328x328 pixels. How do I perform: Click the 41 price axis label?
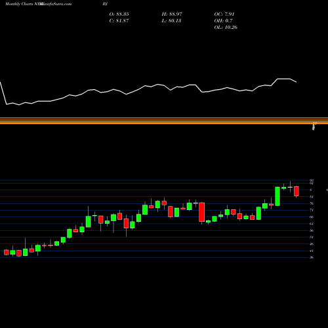(312, 251)
